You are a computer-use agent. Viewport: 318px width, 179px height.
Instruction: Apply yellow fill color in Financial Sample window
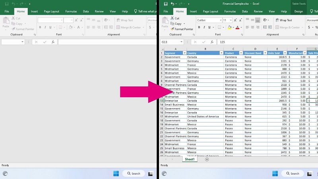230,27
